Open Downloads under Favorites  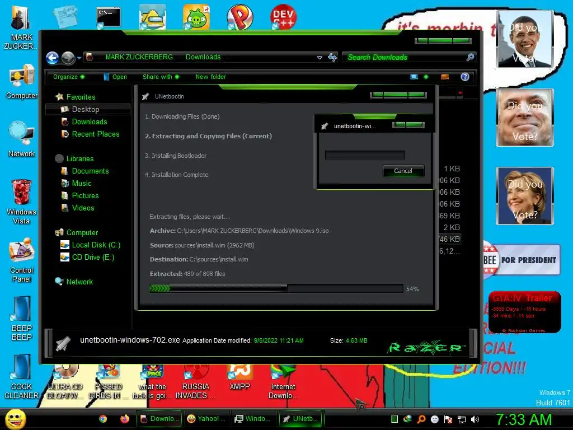point(84,121)
